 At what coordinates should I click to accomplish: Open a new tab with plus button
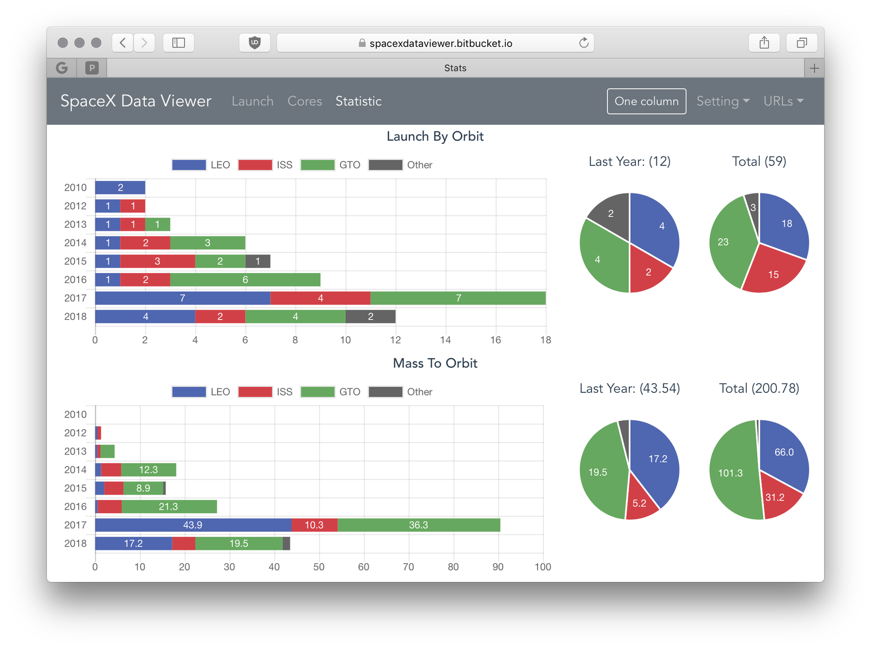coord(814,68)
